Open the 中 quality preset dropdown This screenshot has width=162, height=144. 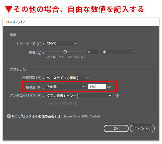point(119,52)
